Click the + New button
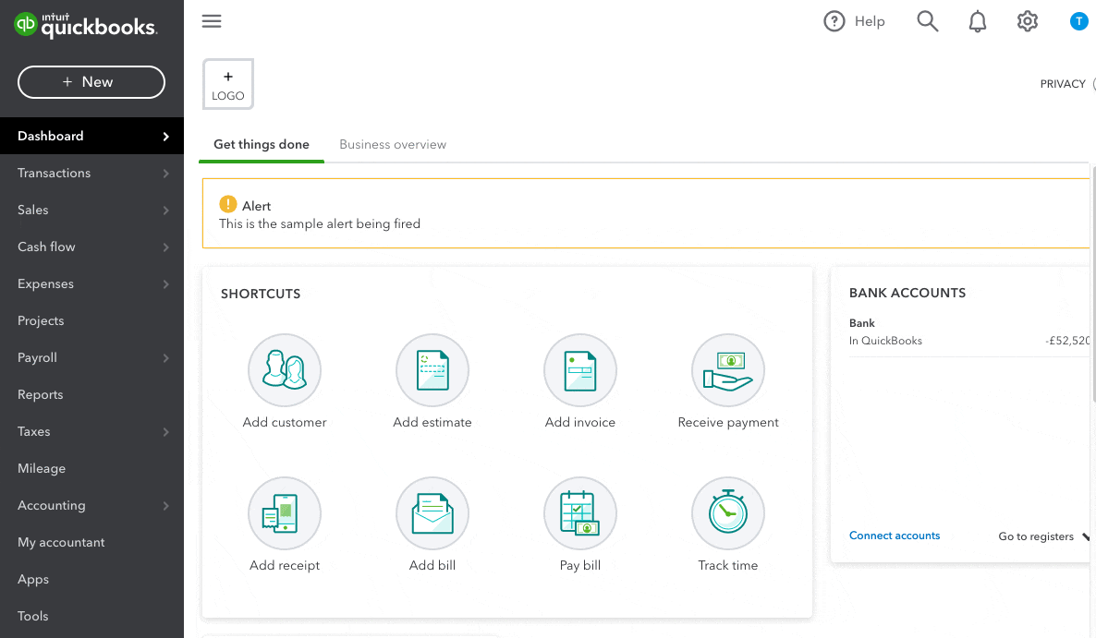Image resolution: width=1096 pixels, height=638 pixels. pyautogui.click(x=91, y=82)
